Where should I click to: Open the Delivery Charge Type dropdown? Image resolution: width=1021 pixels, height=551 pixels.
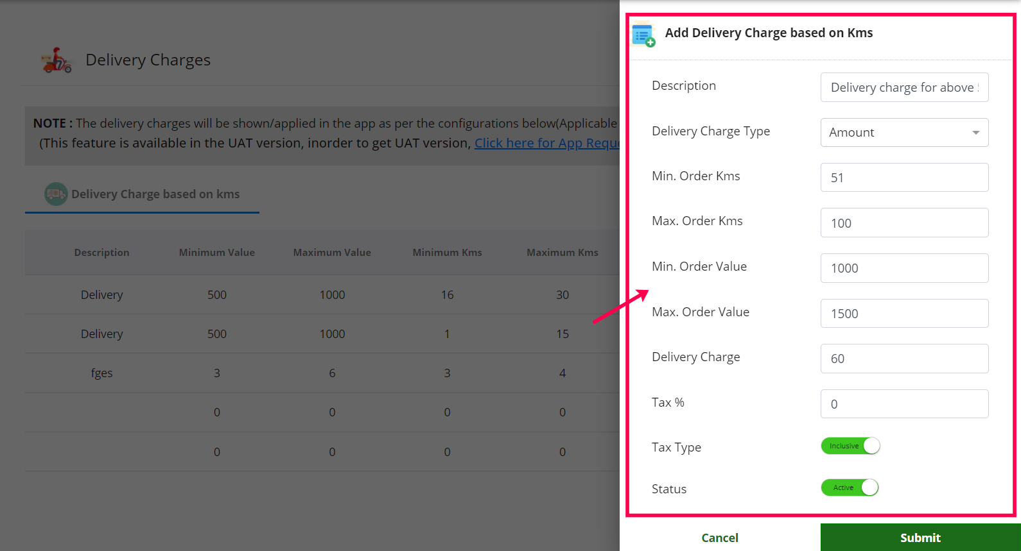coord(903,132)
